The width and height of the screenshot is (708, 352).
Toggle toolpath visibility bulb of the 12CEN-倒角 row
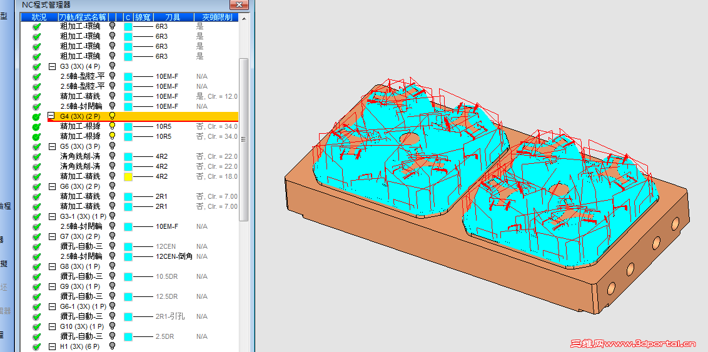click(113, 256)
